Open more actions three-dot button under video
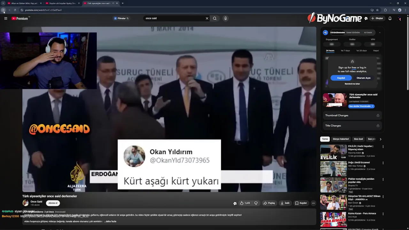The height and width of the screenshot is (230, 409). [x=313, y=203]
